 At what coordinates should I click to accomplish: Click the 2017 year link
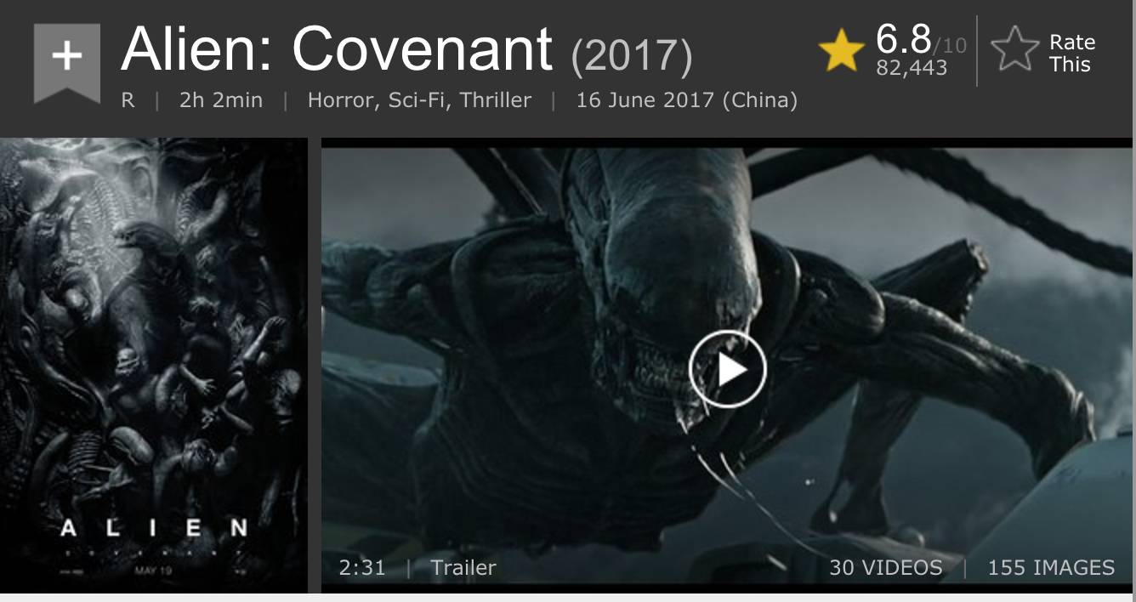click(x=632, y=56)
